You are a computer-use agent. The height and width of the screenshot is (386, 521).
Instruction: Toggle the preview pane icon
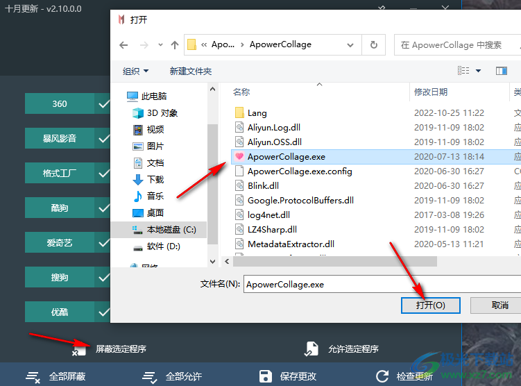(x=502, y=71)
